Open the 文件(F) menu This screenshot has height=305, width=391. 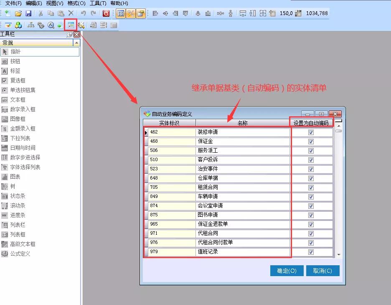point(13,3)
